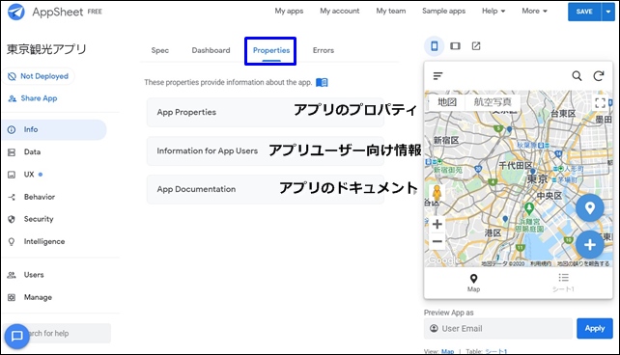The width and height of the screenshot is (620, 355).
Task: Expand the App Properties section
Action: tap(266, 112)
